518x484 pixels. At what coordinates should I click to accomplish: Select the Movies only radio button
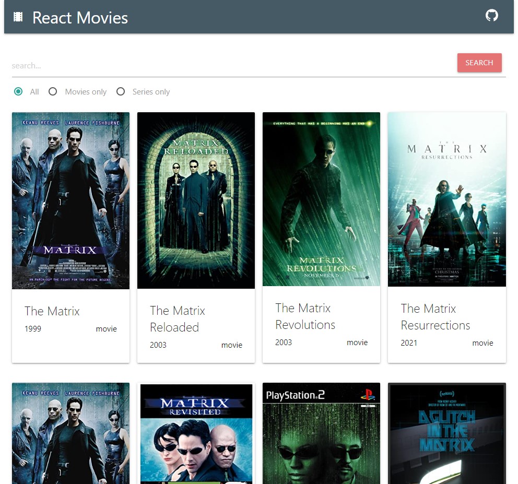click(53, 91)
